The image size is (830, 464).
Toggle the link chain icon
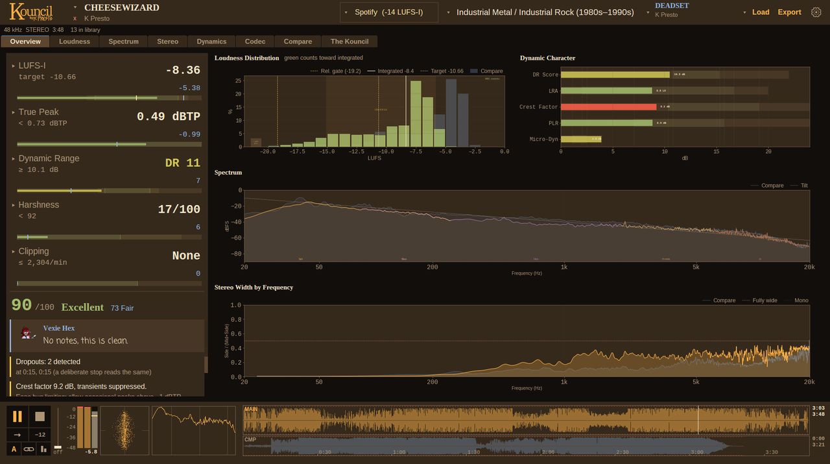(x=29, y=448)
